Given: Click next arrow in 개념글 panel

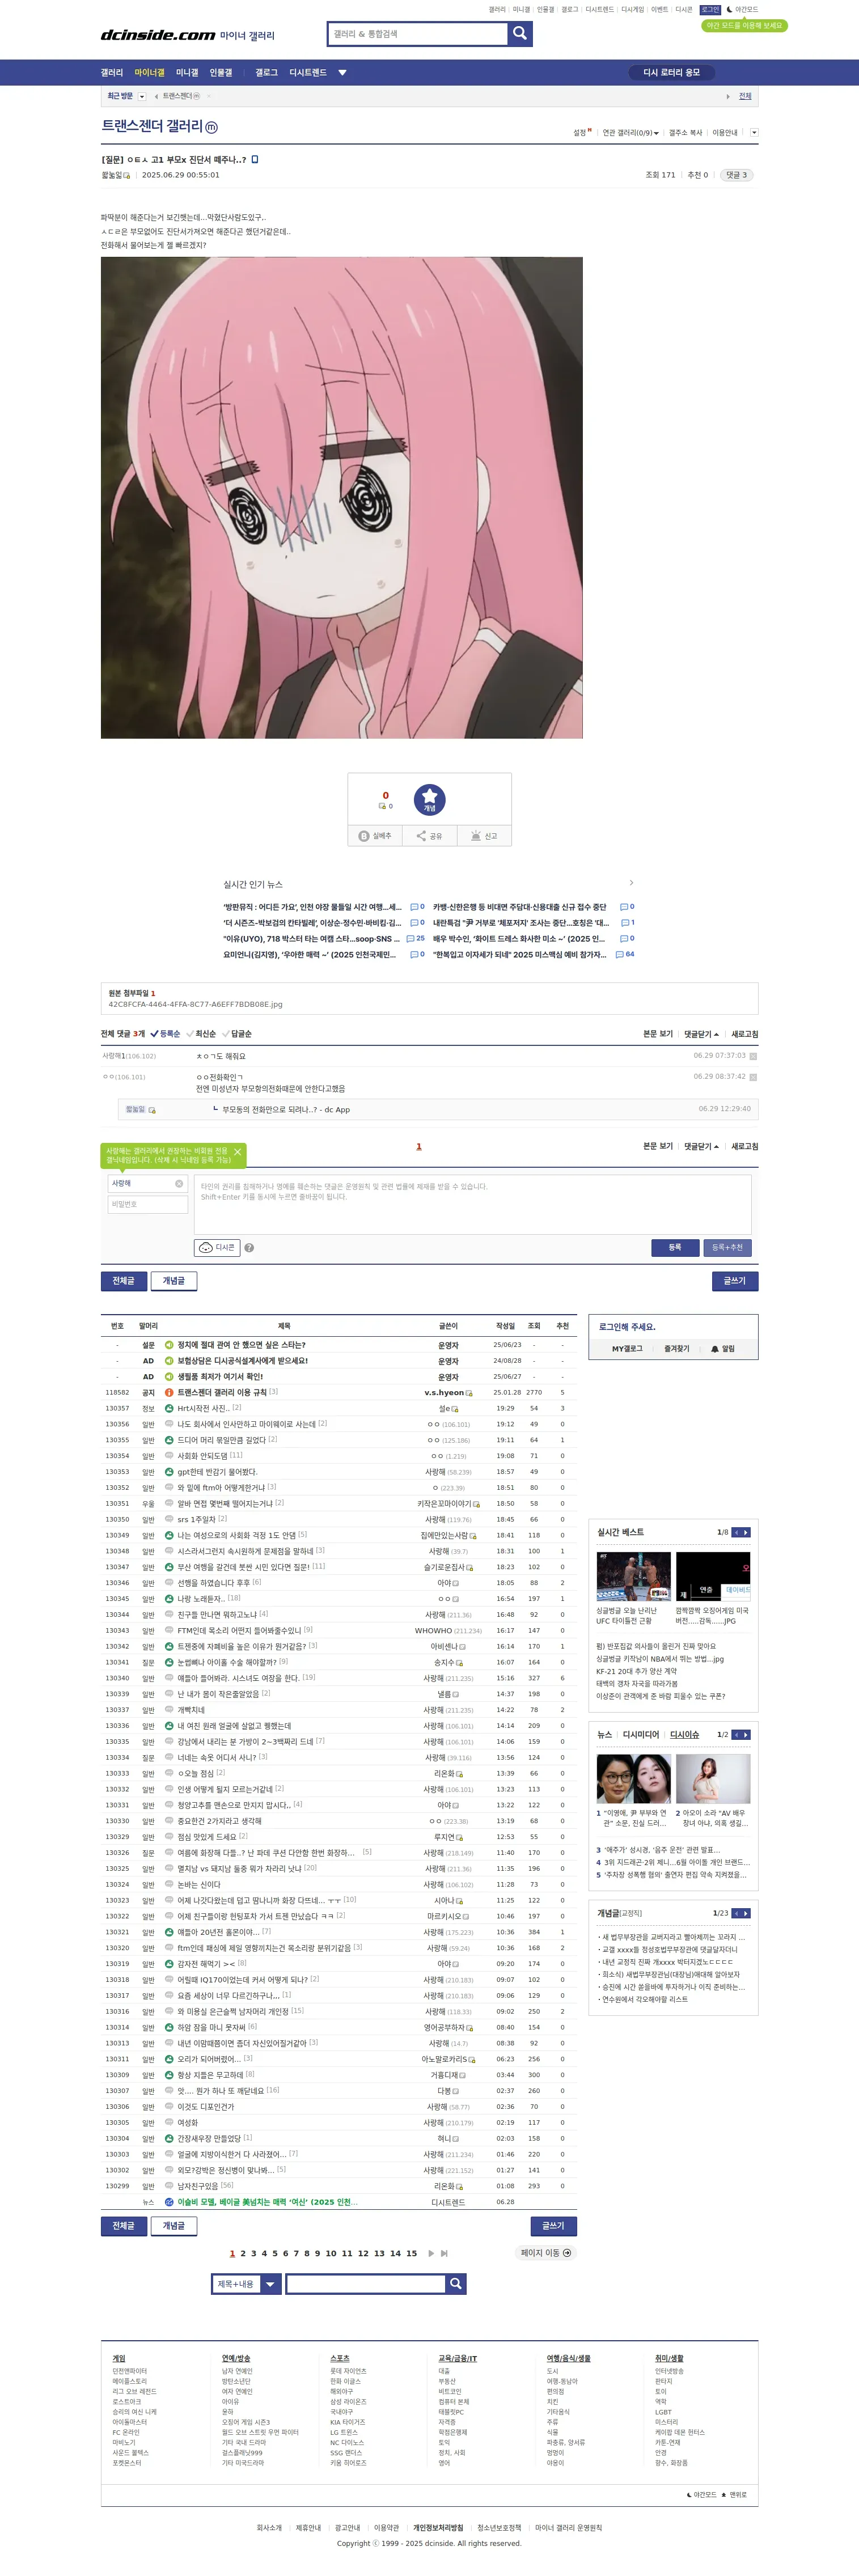Looking at the screenshot, I should click(746, 1913).
